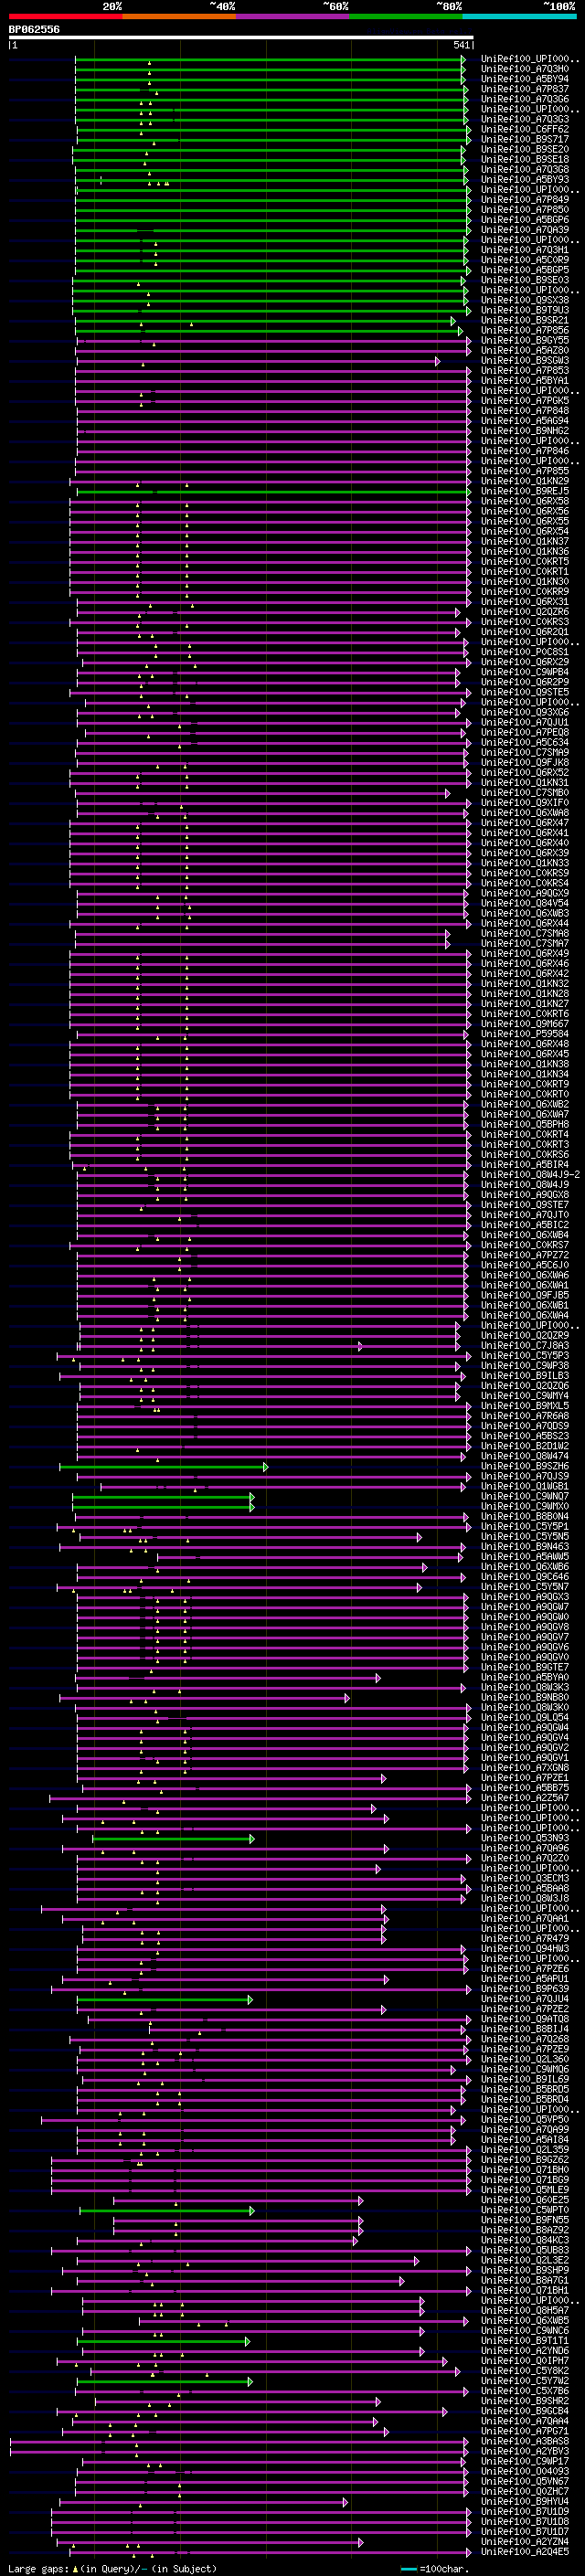
Task: Click the green alignment bar of UniRef100_A7Q3H0
Action: click(270, 69)
